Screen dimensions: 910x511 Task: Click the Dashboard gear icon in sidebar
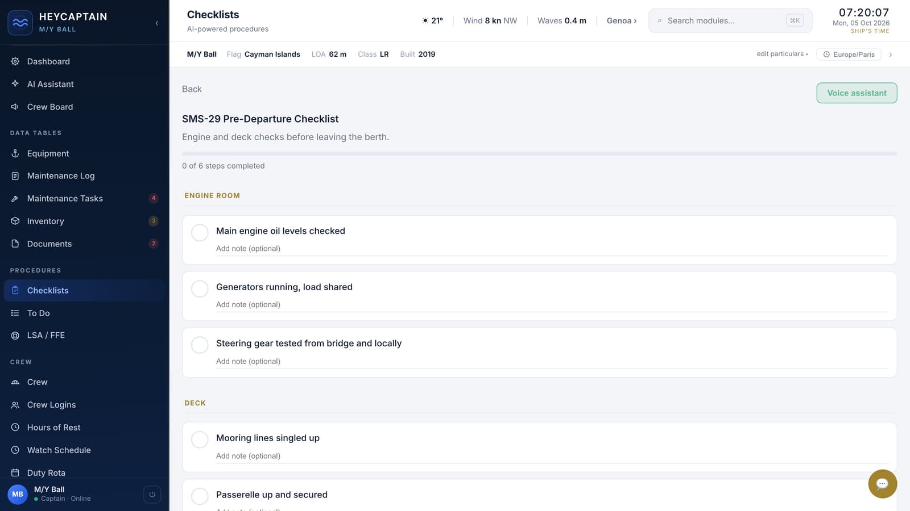pyautogui.click(x=15, y=61)
